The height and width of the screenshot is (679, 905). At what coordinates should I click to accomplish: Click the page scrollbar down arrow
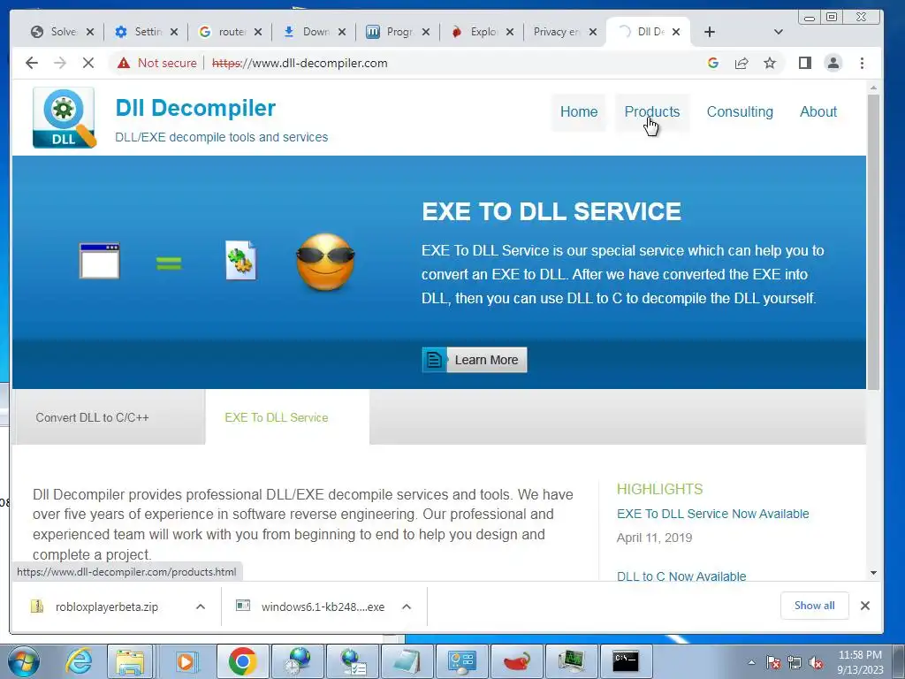point(873,573)
